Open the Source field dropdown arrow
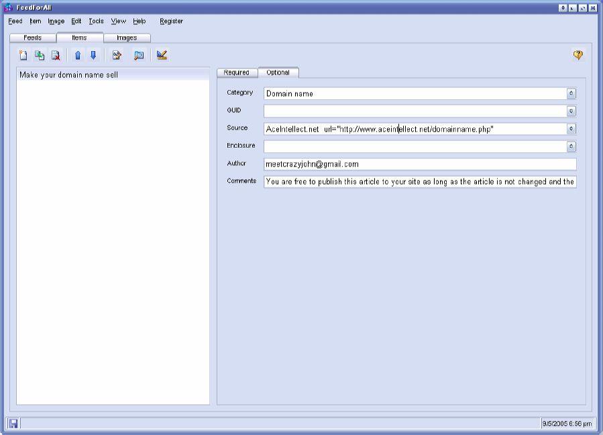 pos(571,129)
